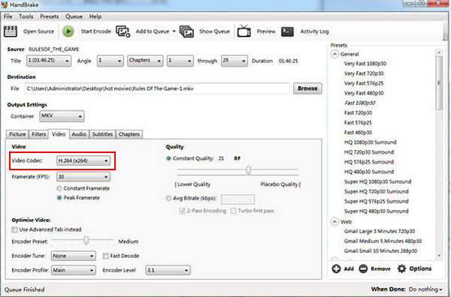Adjust the Constant Quality RF slider

point(249,170)
